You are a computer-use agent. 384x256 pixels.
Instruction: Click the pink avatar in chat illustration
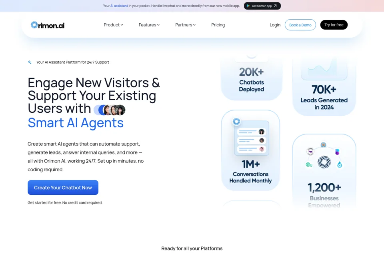click(x=262, y=149)
